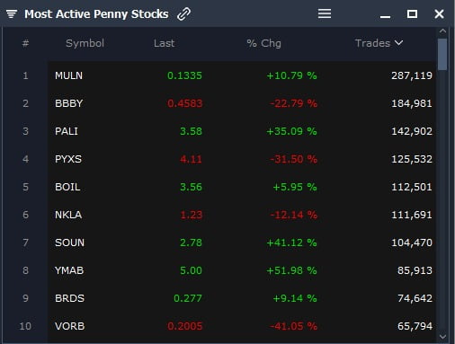Image resolution: width=455 pixels, height=344 pixels.
Task: Select the BBBY symbol
Action: coord(68,103)
